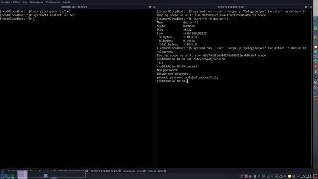This screenshot has width=318, height=179.
Task: Click the pink square icon in right dock
Action: coord(316,88)
